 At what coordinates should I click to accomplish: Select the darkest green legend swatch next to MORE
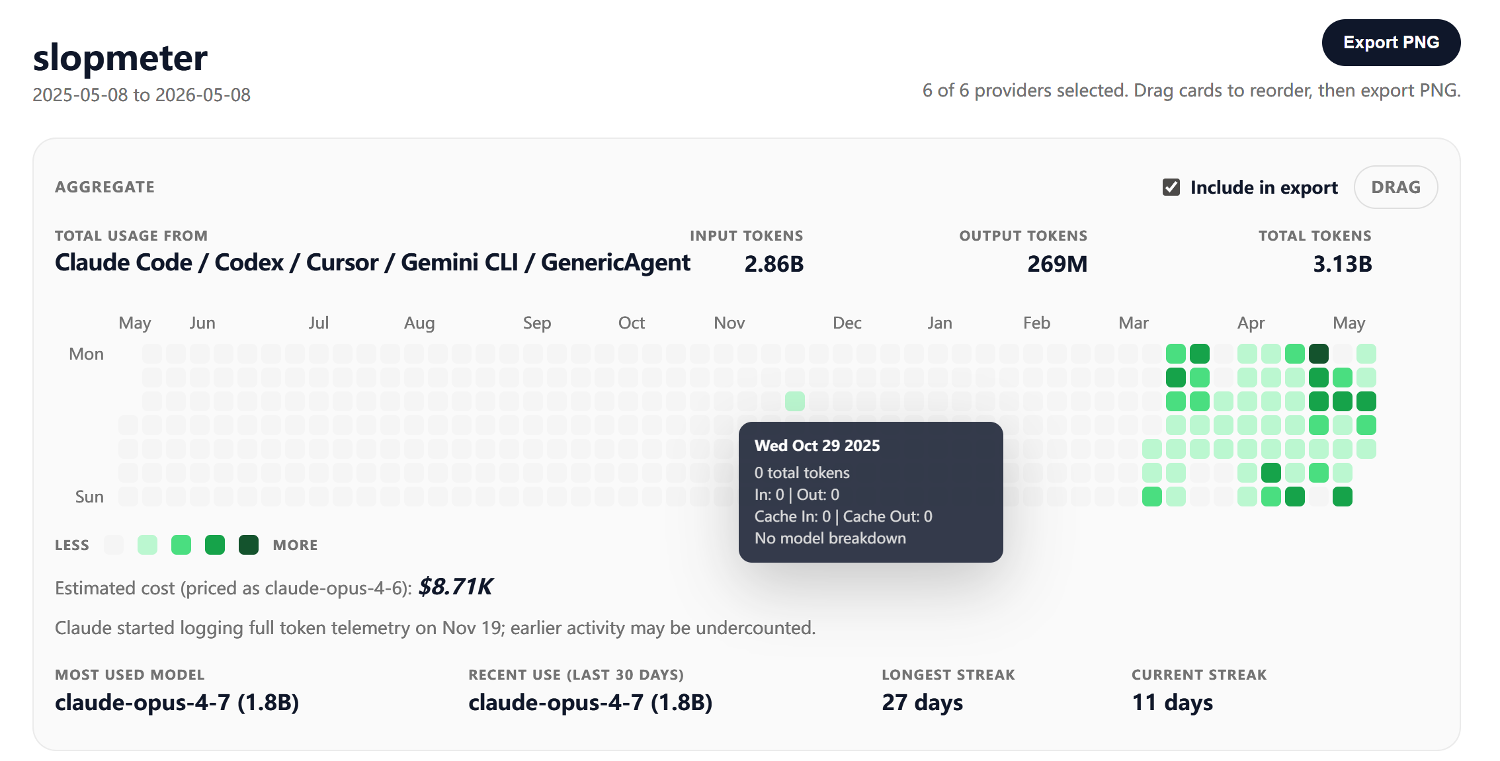pyautogui.click(x=249, y=545)
